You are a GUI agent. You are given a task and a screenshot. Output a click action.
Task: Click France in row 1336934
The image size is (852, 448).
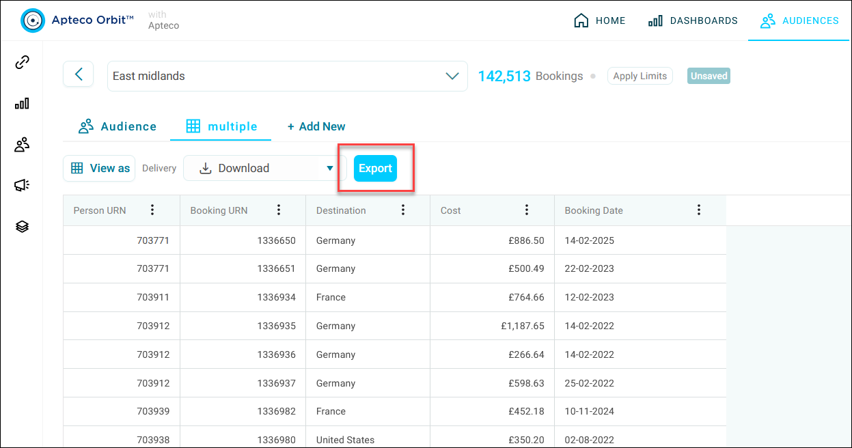click(368, 297)
